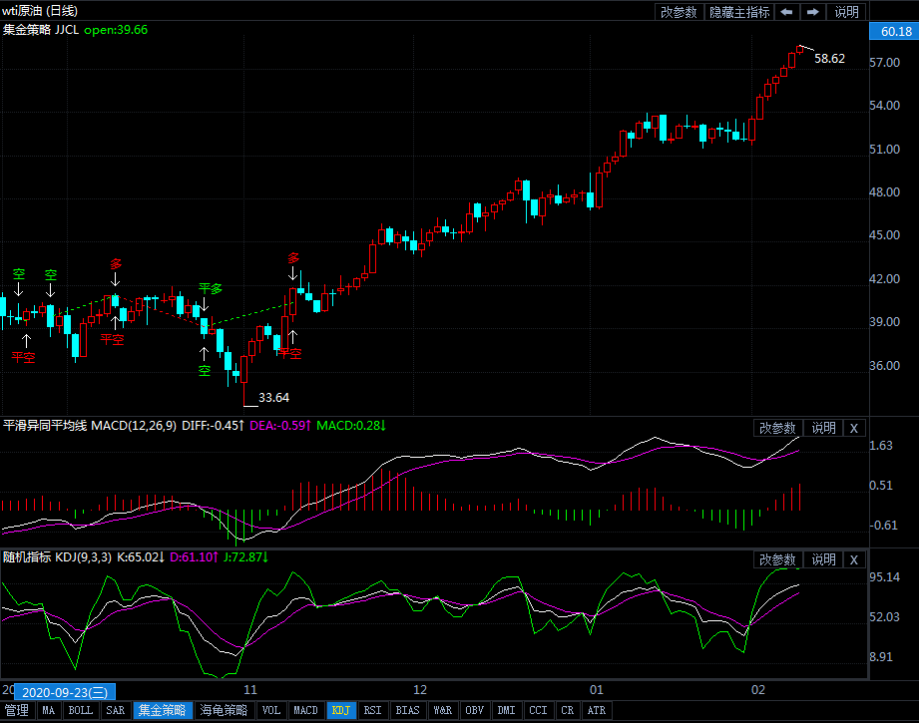This screenshot has height=723, width=919.
Task: Close the MACD indicator panel
Action: click(853, 428)
